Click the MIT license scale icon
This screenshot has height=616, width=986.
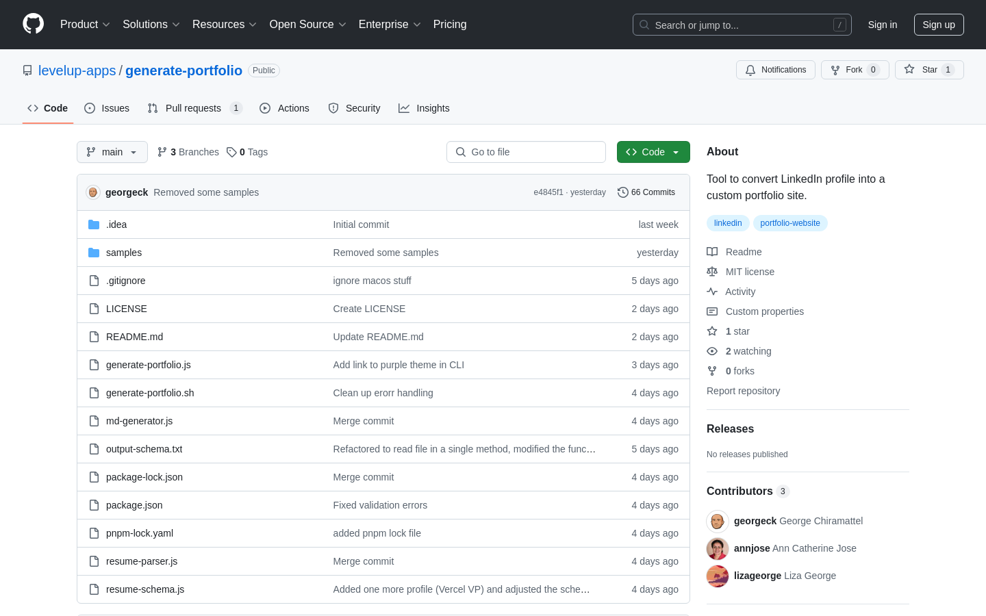[712, 272]
